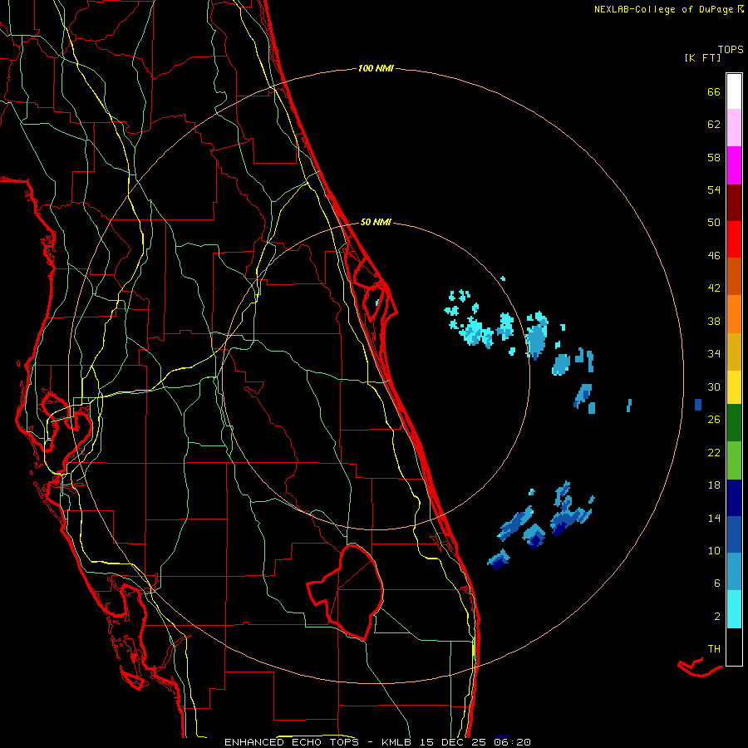Click the gold 38 kft legend swatch
This screenshot has height=748, width=748.
click(x=734, y=352)
